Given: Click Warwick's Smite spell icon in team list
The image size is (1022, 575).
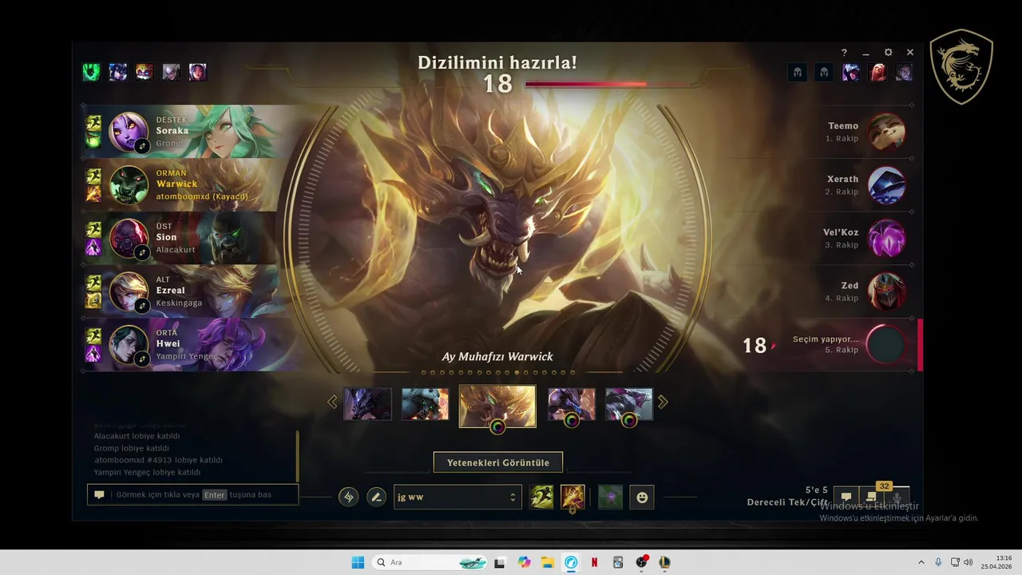Looking at the screenshot, I should pos(93,193).
